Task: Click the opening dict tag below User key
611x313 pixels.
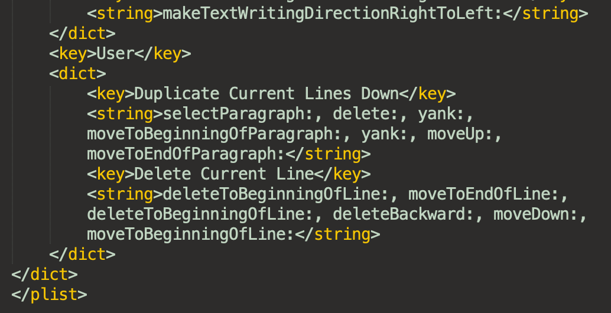Action: (x=77, y=74)
